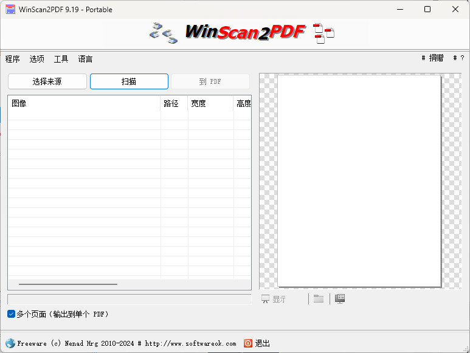The width and height of the screenshot is (470, 353).
Task: Click the WinScan2PDF logo banner
Action: pyautogui.click(x=245, y=32)
